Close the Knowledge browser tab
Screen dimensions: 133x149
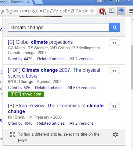pos(28,2)
